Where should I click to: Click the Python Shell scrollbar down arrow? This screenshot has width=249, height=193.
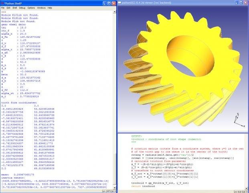click(x=115, y=188)
